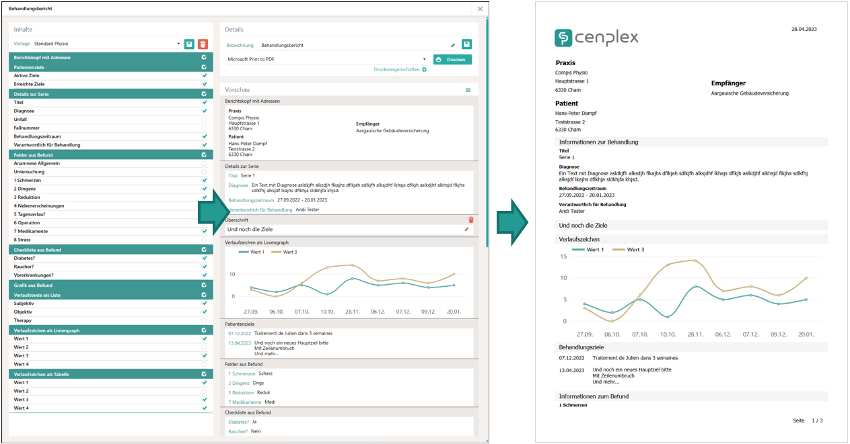The height and width of the screenshot is (444, 850).
Task: Click the preview panel vertical scrollbar
Action: coord(487,168)
